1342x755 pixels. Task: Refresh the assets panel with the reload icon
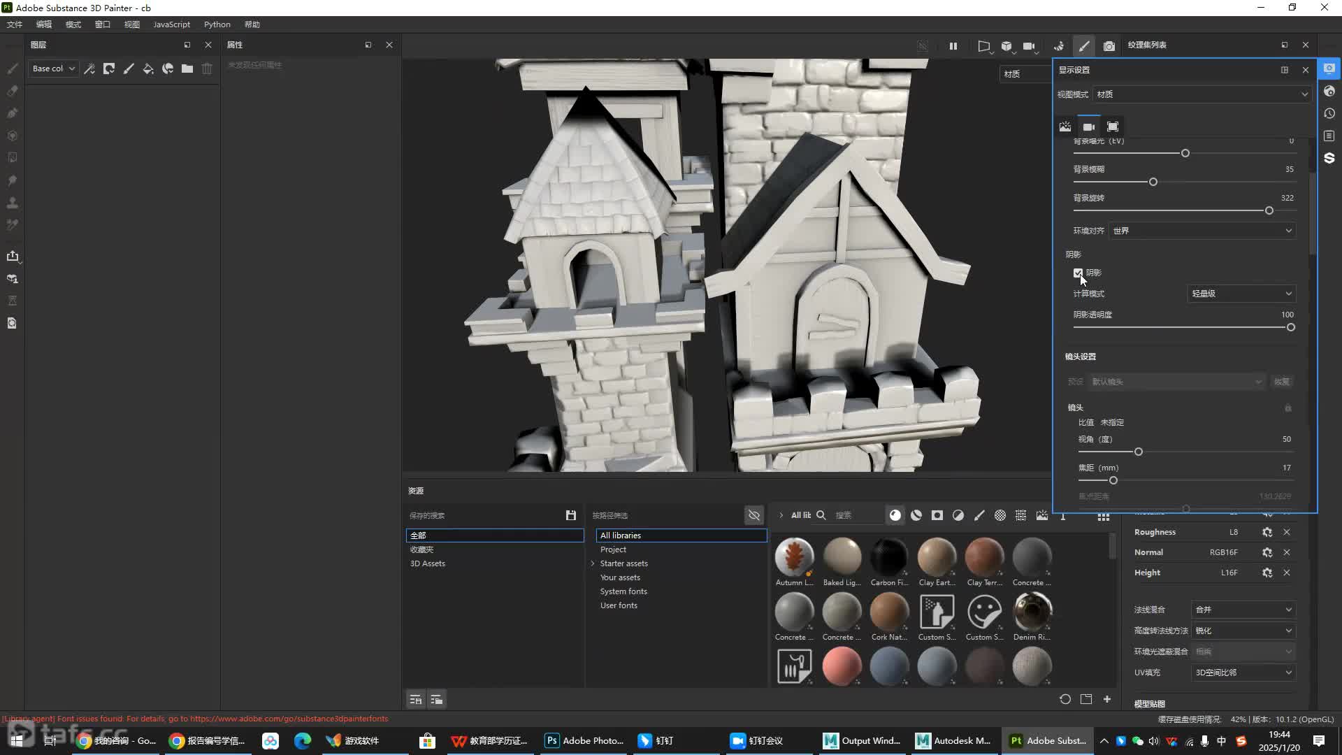(x=1065, y=699)
